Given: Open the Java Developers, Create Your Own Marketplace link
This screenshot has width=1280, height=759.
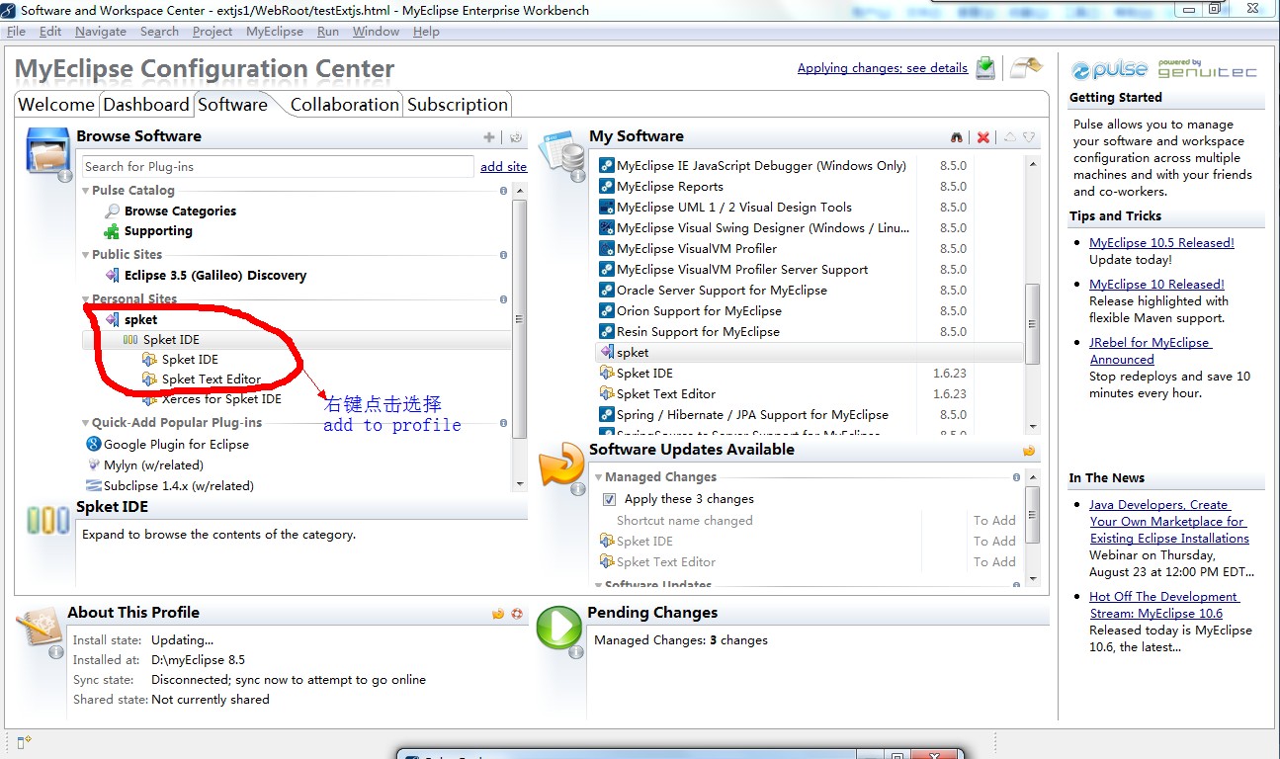Looking at the screenshot, I should coord(1169,522).
